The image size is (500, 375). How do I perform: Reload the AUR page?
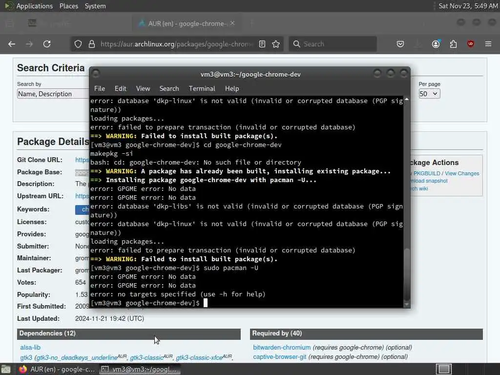click(47, 44)
